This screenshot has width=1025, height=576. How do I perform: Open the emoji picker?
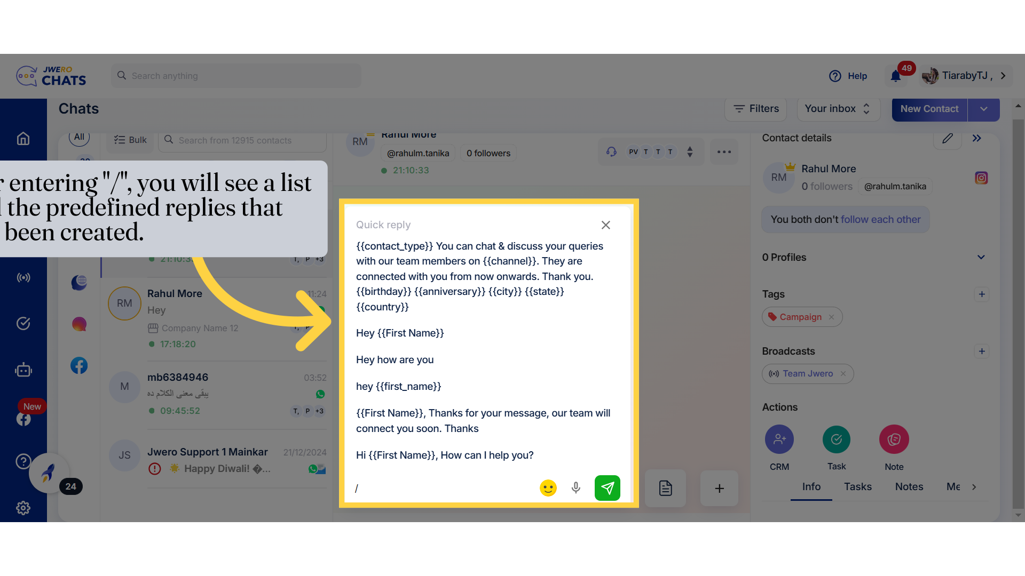(548, 488)
